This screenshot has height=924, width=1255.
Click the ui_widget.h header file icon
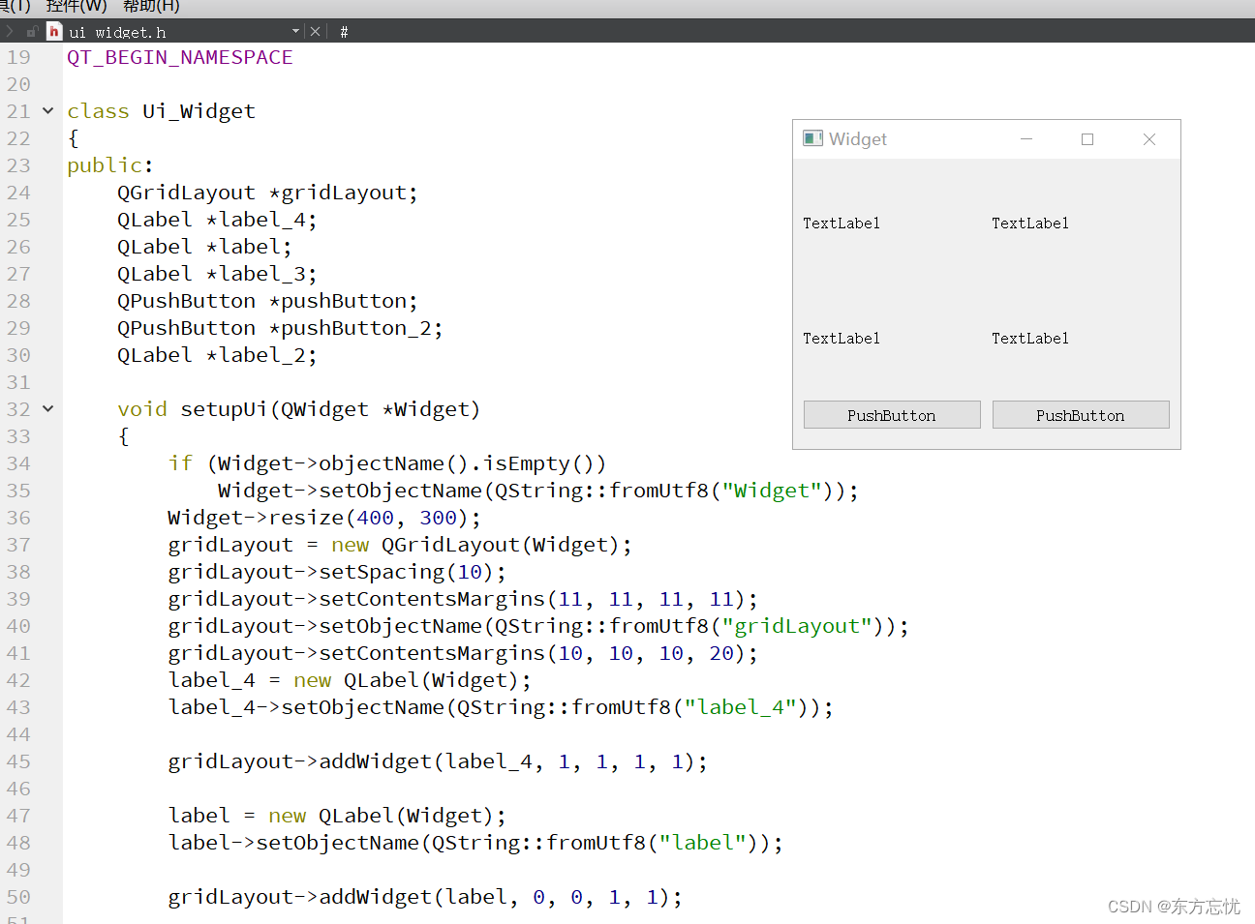[54, 31]
